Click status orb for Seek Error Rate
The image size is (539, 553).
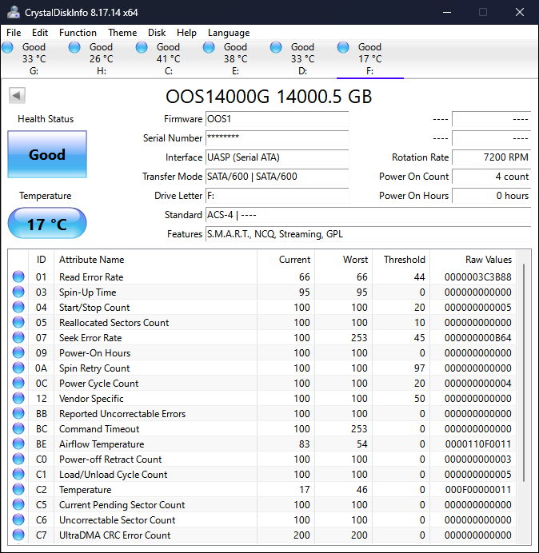click(18, 337)
